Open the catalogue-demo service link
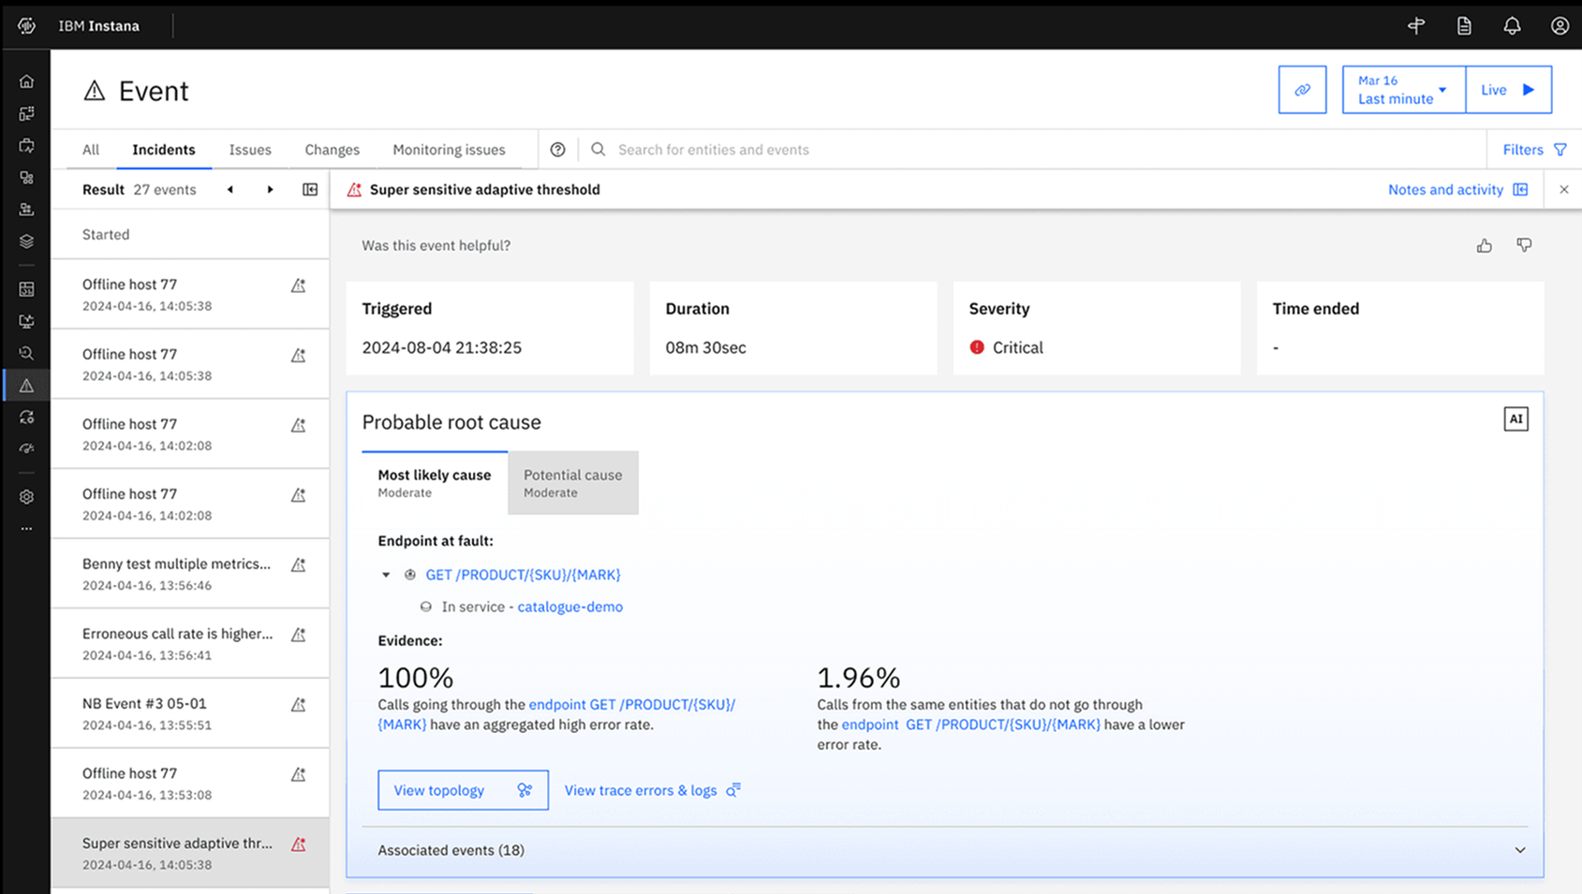This screenshot has height=894, width=1582. pyautogui.click(x=569, y=607)
